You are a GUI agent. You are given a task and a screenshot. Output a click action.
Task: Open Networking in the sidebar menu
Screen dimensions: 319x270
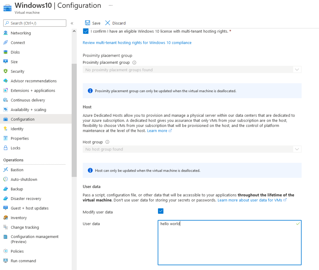click(x=21, y=33)
